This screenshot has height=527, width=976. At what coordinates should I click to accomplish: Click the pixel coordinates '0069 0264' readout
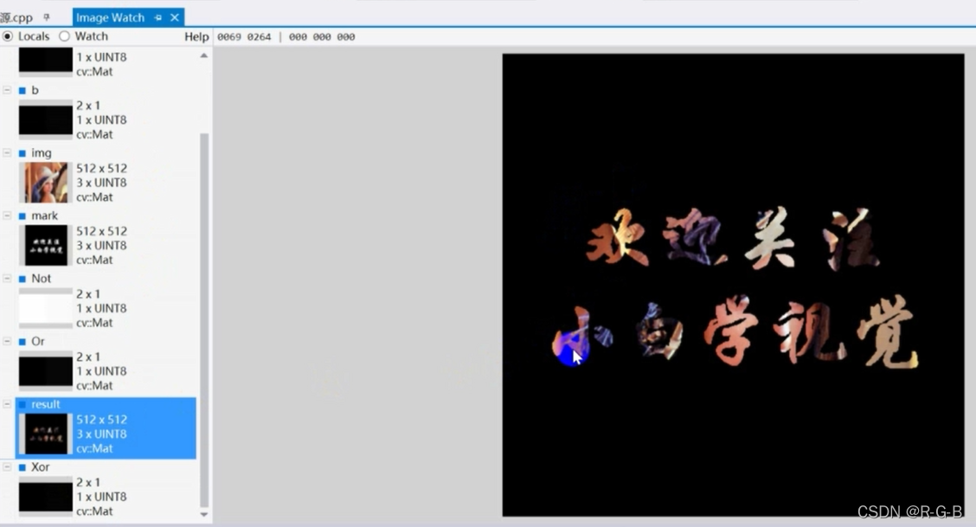pyautogui.click(x=244, y=36)
